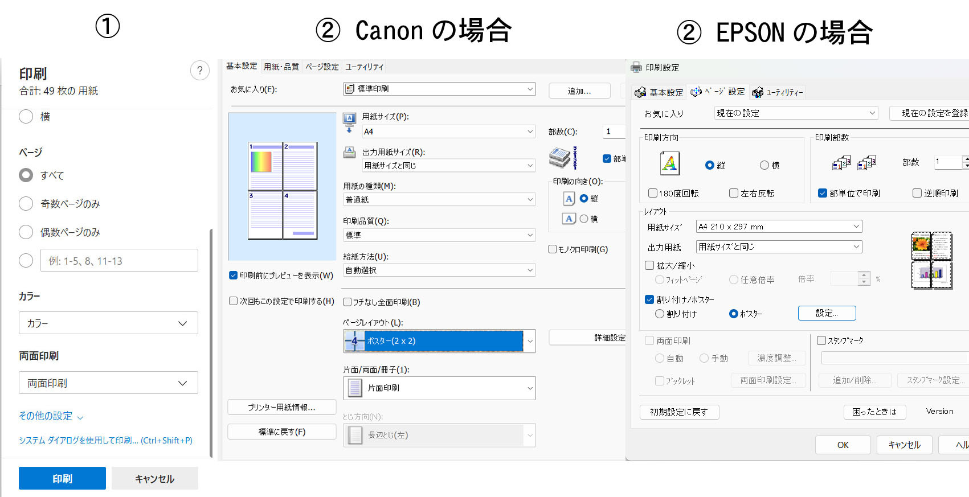Image resolution: width=969 pixels, height=497 pixels.
Task: Open the カラー dropdown in print panel
Action: (x=108, y=323)
